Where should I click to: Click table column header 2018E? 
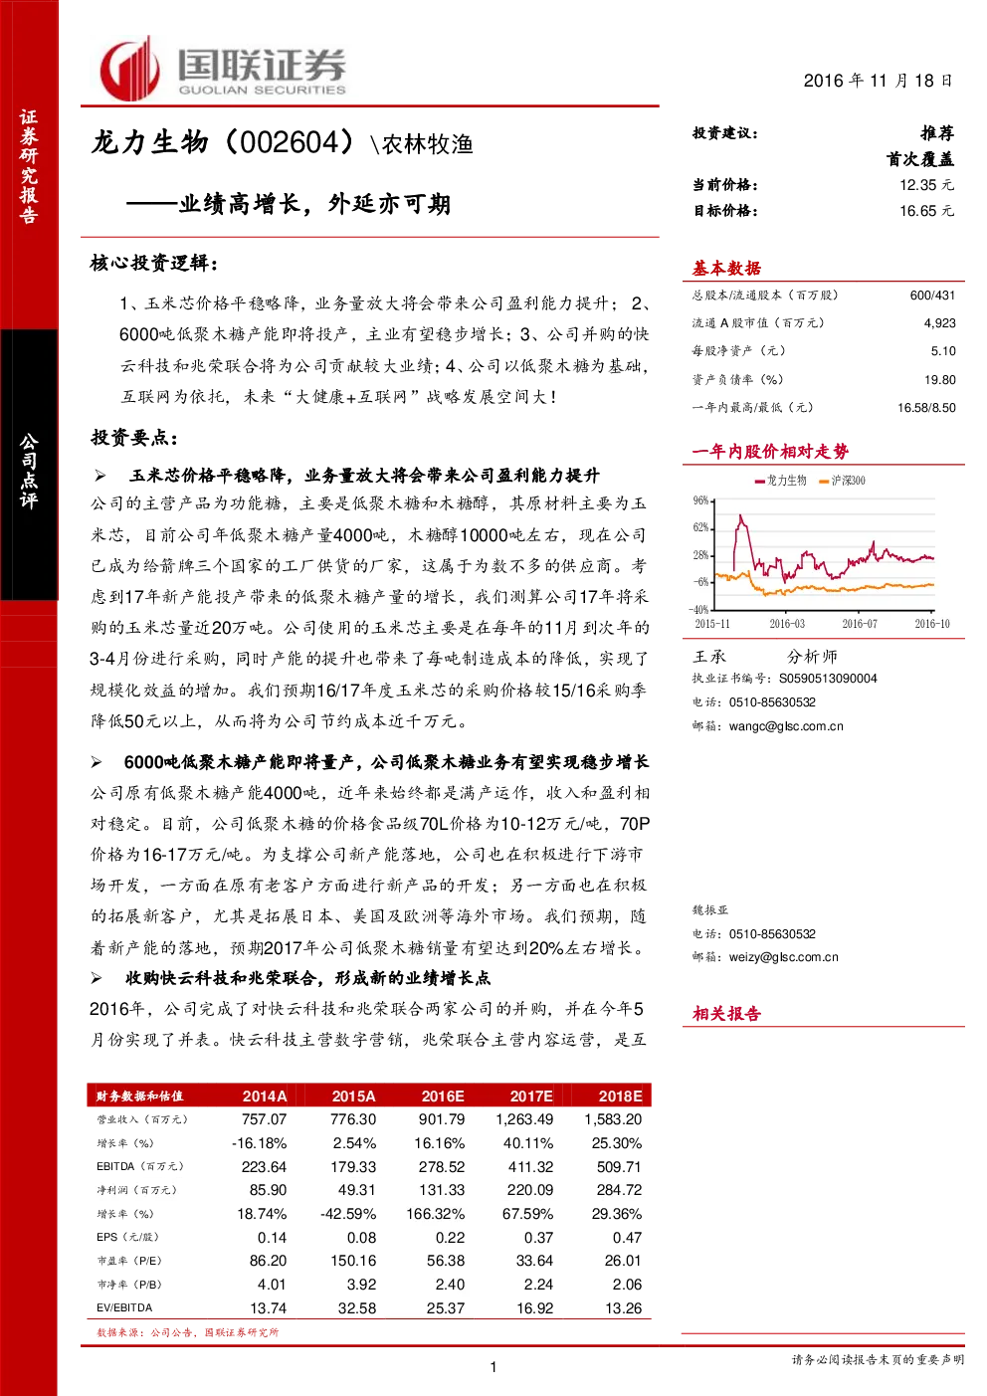coord(621,1097)
